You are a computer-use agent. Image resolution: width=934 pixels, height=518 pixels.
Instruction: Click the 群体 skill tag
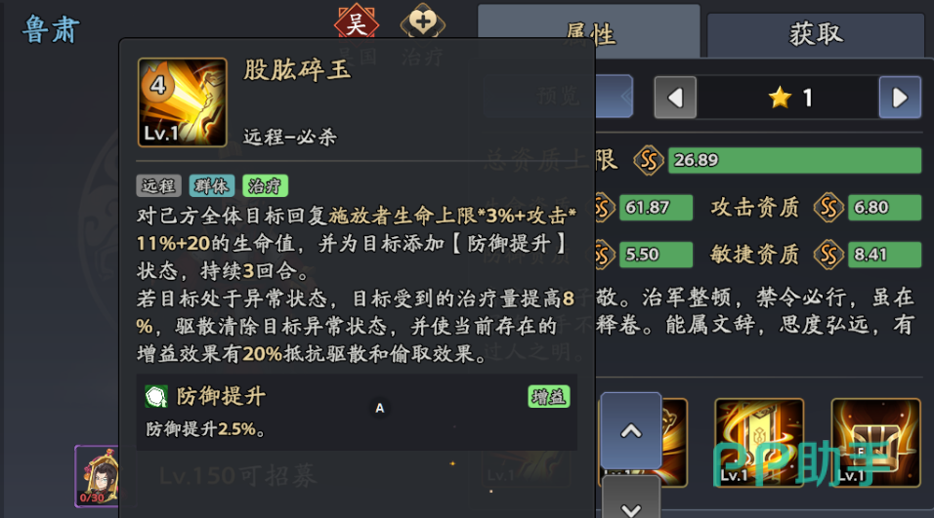click(x=211, y=186)
